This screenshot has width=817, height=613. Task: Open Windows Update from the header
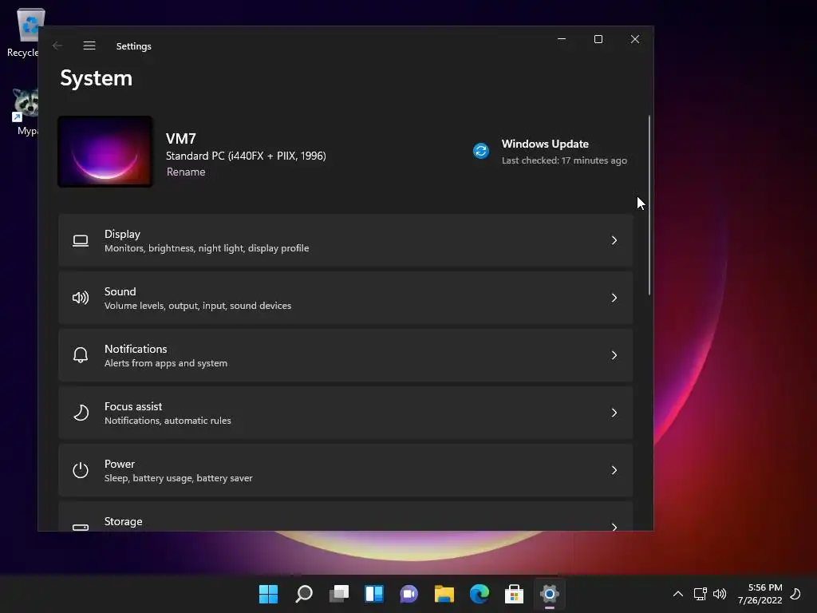(551, 151)
